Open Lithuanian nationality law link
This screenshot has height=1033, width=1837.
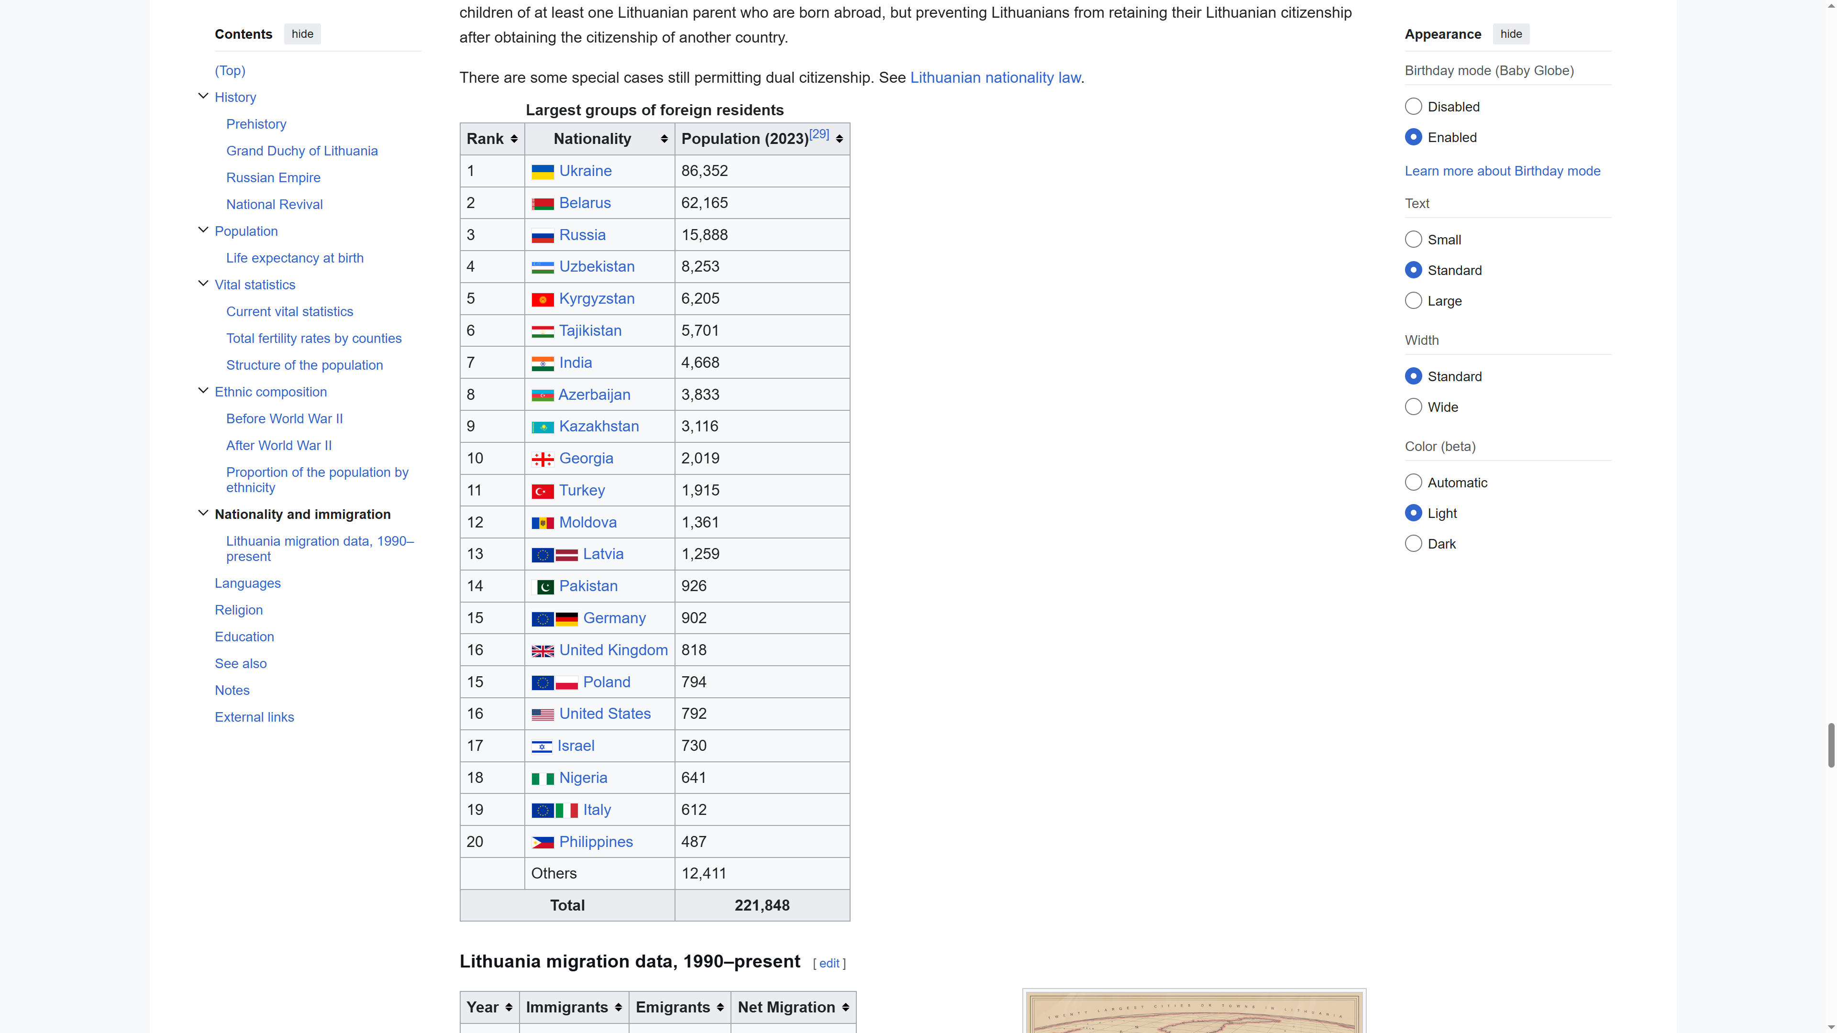tap(995, 77)
